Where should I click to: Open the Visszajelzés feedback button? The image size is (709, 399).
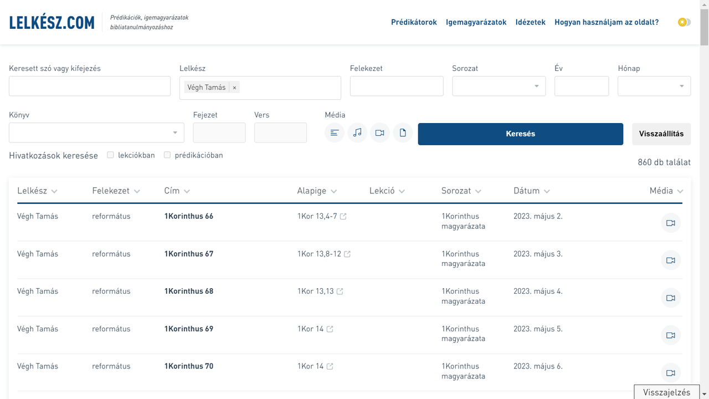click(667, 392)
